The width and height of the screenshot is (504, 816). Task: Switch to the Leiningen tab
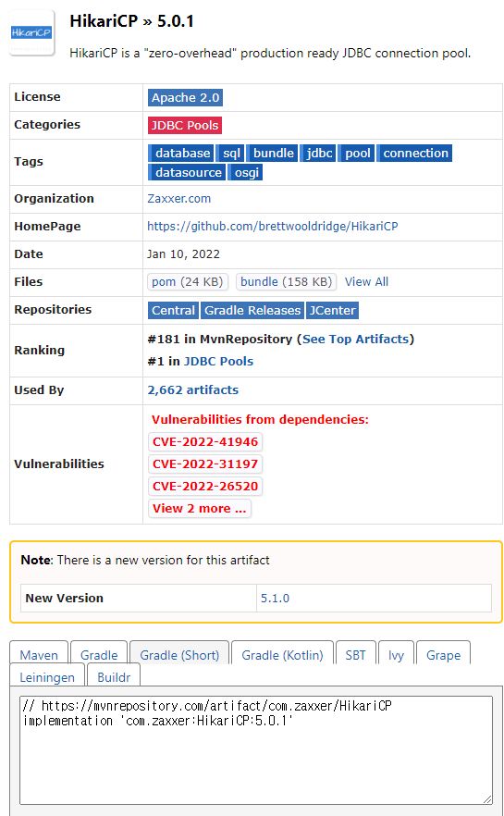tap(47, 677)
